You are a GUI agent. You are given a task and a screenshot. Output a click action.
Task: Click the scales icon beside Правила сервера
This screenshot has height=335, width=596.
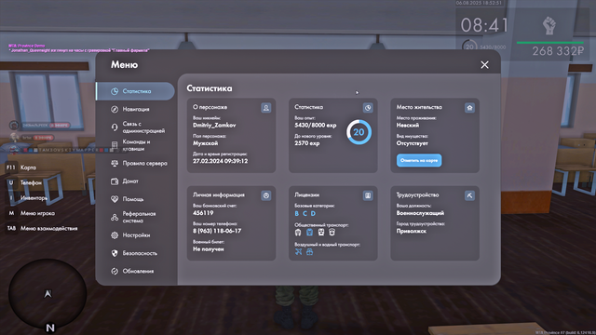115,164
